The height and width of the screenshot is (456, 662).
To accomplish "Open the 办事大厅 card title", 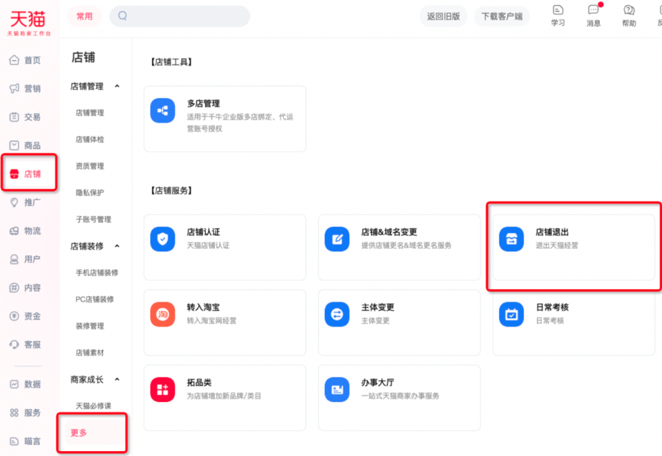I will (x=378, y=382).
